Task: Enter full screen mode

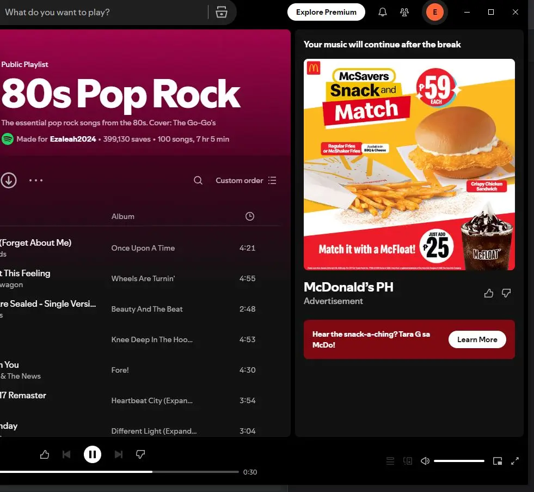Action: 515,461
